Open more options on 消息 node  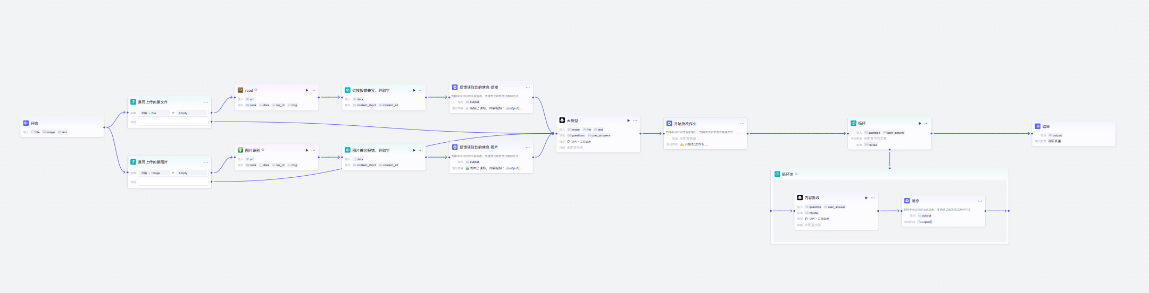[980, 201]
